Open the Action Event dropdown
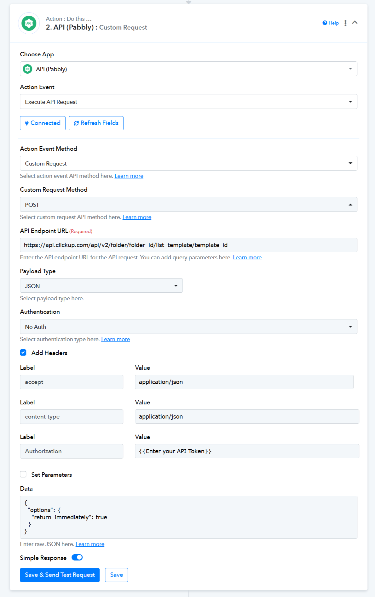 coord(188,102)
